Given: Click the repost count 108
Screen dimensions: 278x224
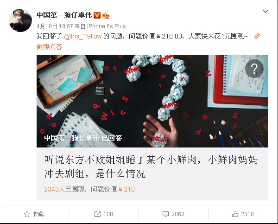Looking at the screenshot, I should tap(108, 214).
